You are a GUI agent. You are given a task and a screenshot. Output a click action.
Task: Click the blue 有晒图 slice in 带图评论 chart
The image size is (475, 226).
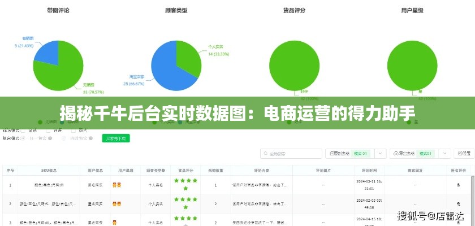46,52
